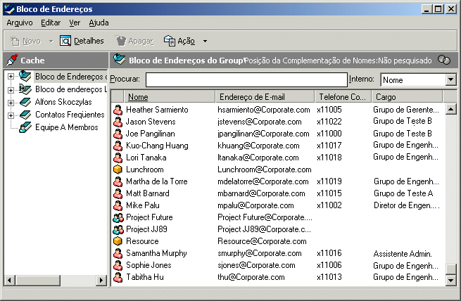The image size is (461, 301).
Task: Select Alfons Skoczylas tree item
Action: pyautogui.click(x=63, y=102)
